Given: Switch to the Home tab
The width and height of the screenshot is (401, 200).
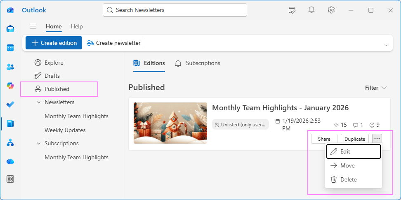Looking at the screenshot, I should (54, 26).
